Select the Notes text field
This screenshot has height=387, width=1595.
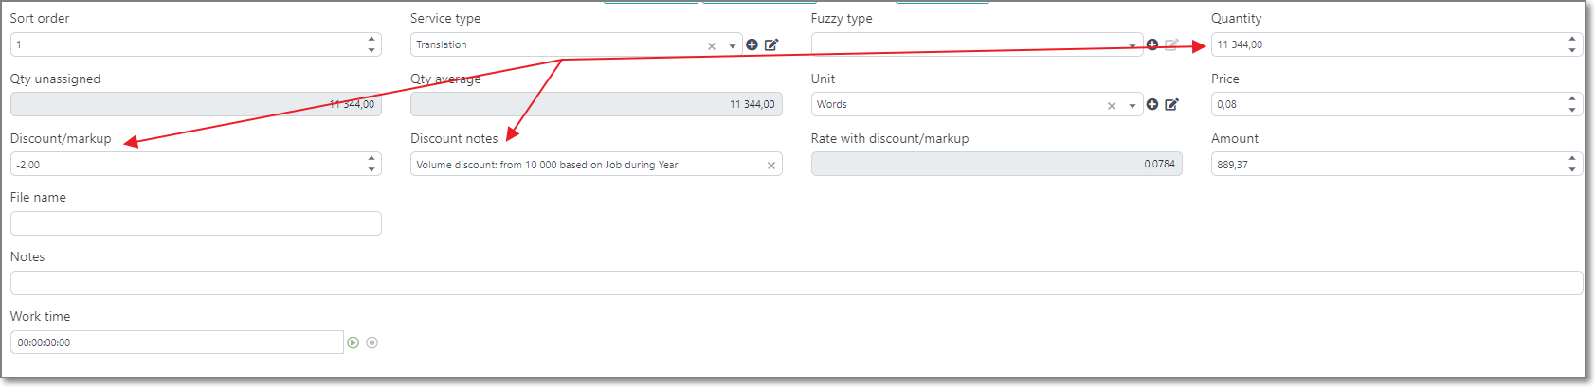coord(796,283)
